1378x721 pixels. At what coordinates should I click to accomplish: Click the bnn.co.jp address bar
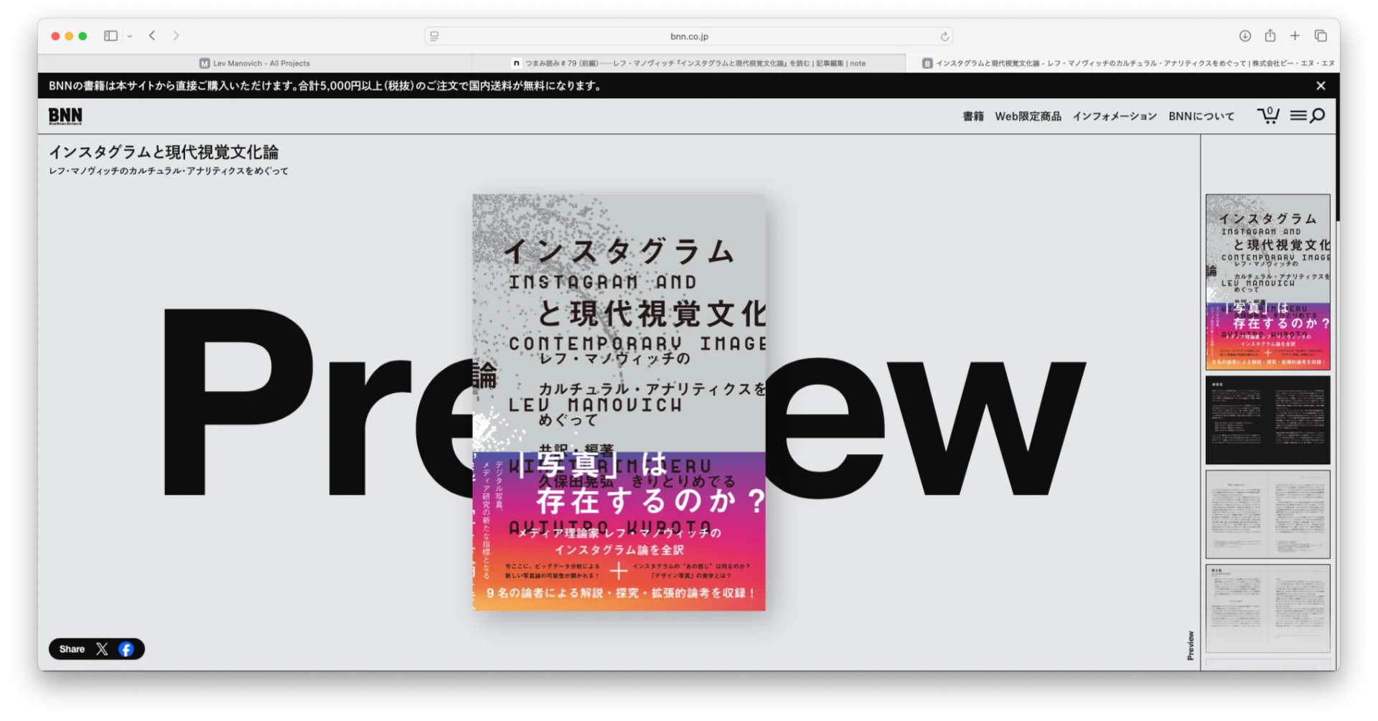pos(689,36)
